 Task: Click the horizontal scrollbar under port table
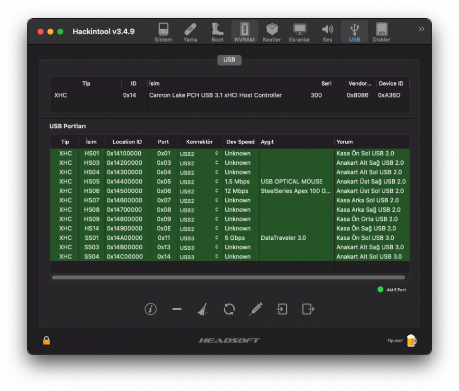coord(228,277)
